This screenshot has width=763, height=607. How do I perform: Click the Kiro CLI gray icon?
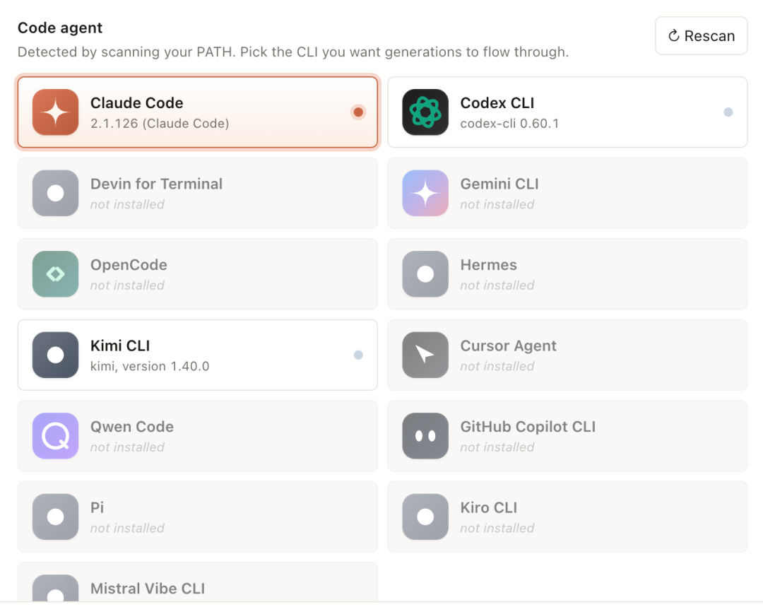pyautogui.click(x=425, y=517)
